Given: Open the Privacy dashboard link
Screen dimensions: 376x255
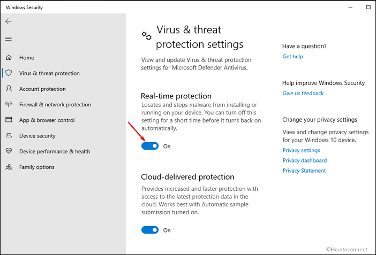Looking at the screenshot, I should click(305, 160).
